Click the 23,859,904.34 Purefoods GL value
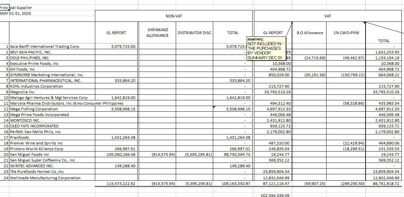 [273, 172]
